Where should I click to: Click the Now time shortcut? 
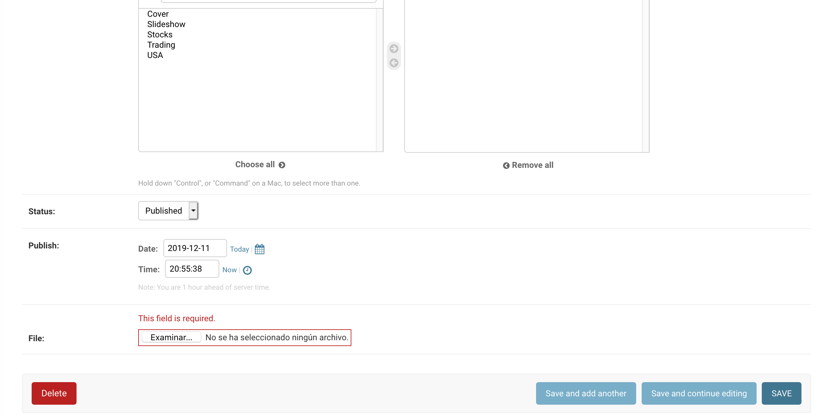pos(229,270)
